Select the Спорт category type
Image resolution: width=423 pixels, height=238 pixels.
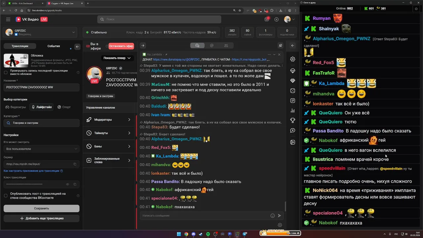coord(64,107)
